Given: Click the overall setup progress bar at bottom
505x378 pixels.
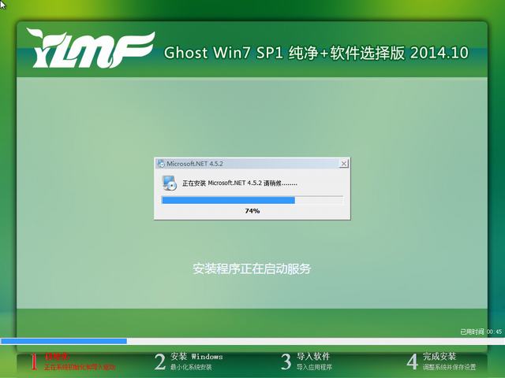Looking at the screenshot, I should coord(252,341).
